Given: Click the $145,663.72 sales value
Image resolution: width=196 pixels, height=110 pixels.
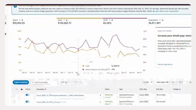Looking at the screenshot, I should pos(65,23).
